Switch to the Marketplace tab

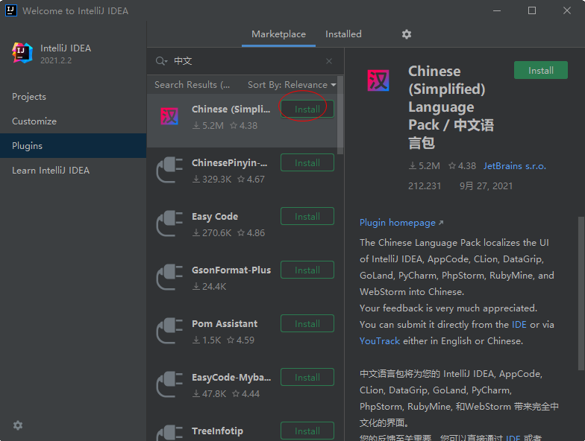pos(279,34)
